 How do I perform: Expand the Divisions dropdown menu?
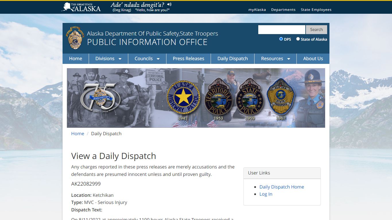pyautogui.click(x=108, y=58)
